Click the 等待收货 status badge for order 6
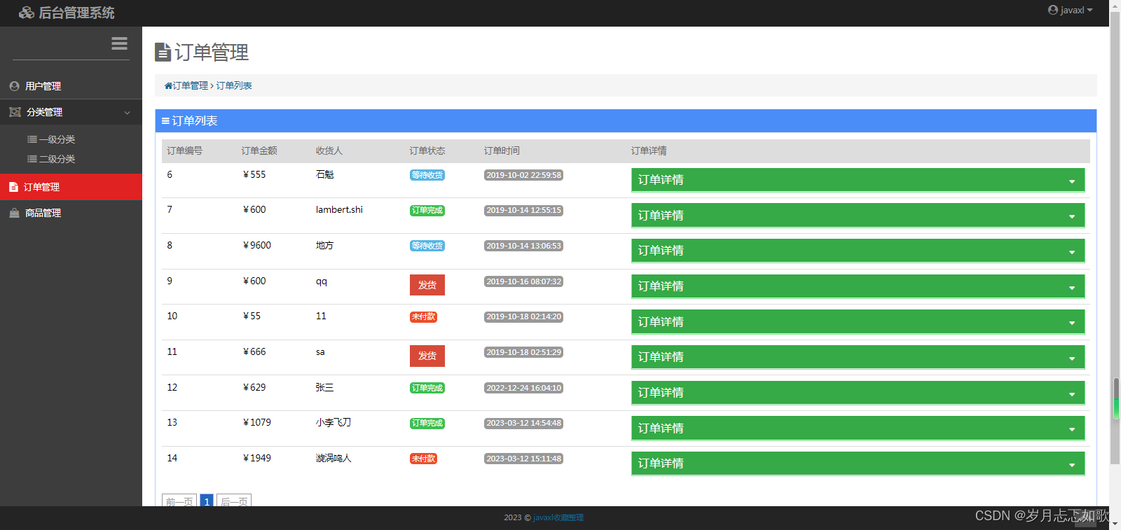 pos(427,175)
